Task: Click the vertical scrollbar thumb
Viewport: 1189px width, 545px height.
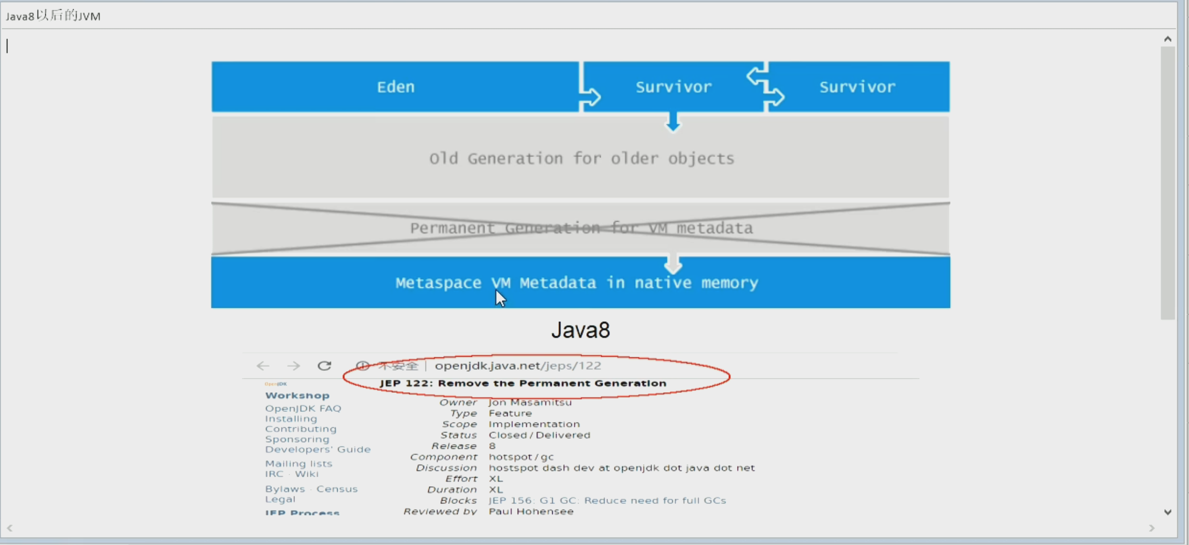Action: point(1167,183)
